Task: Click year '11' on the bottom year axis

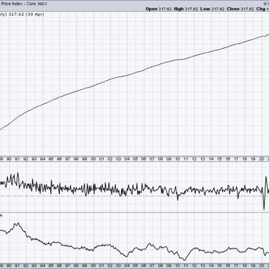Action: 186,266
